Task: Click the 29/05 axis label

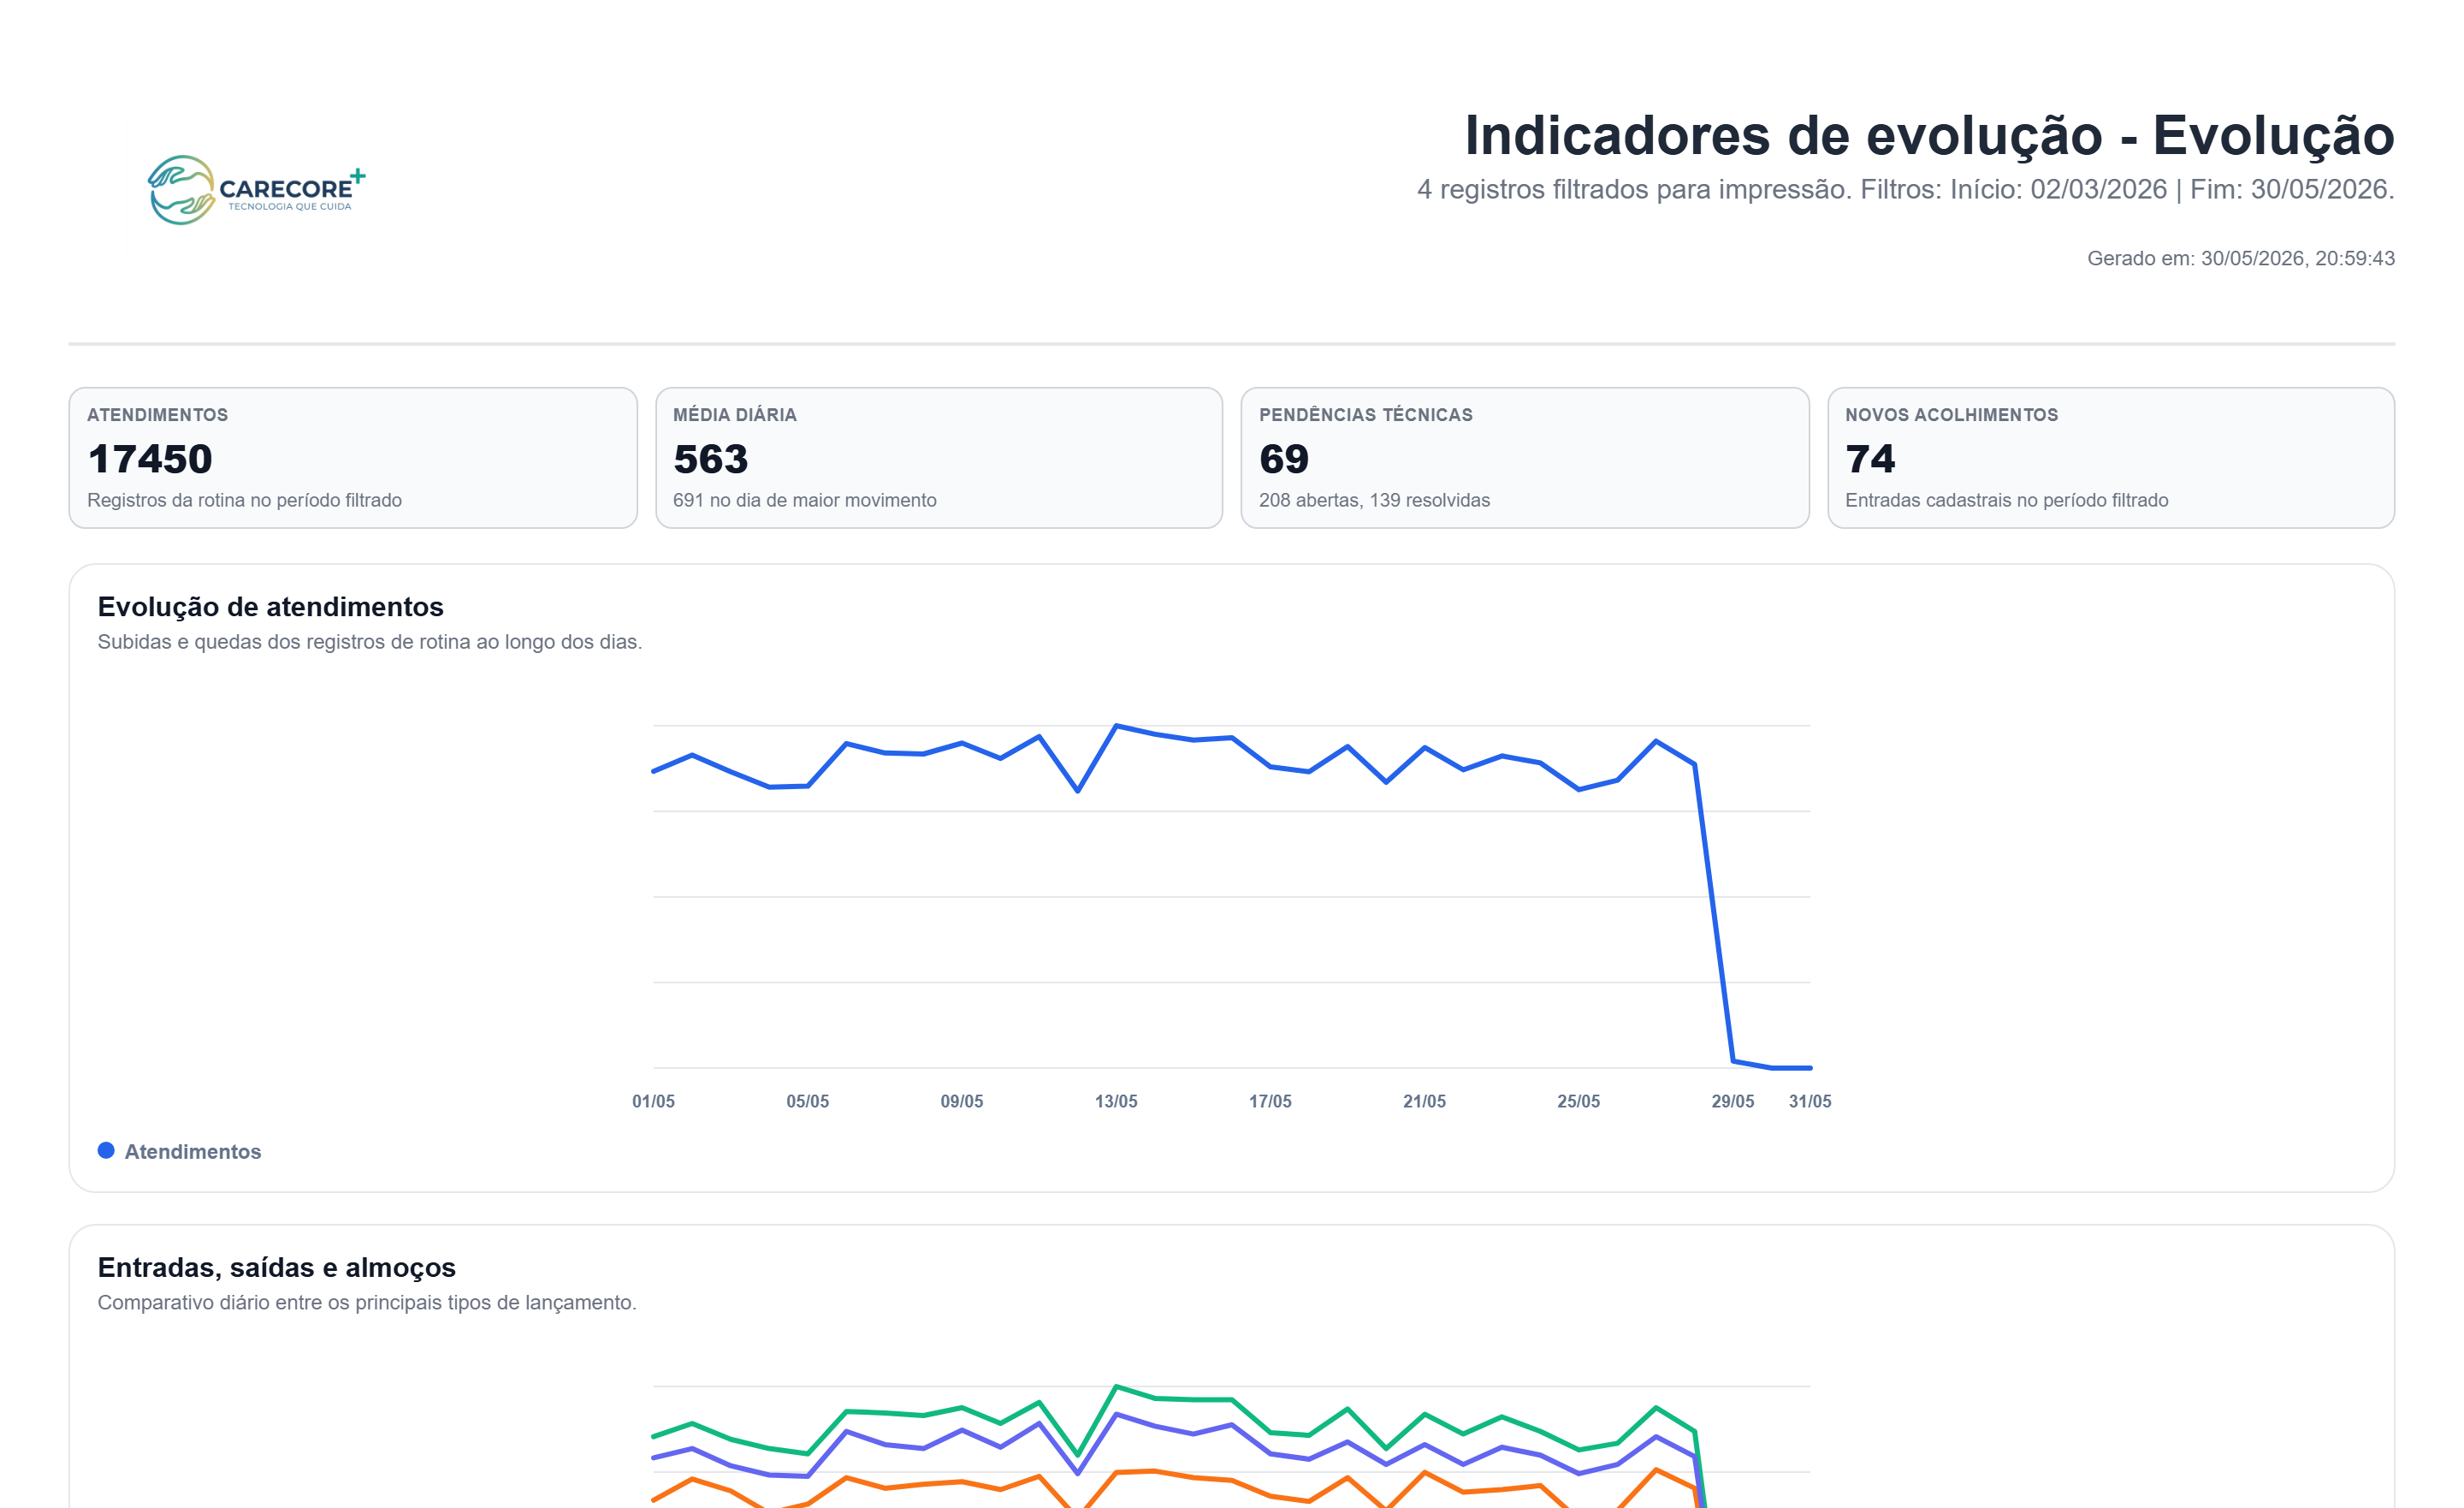Action: click(1733, 1101)
